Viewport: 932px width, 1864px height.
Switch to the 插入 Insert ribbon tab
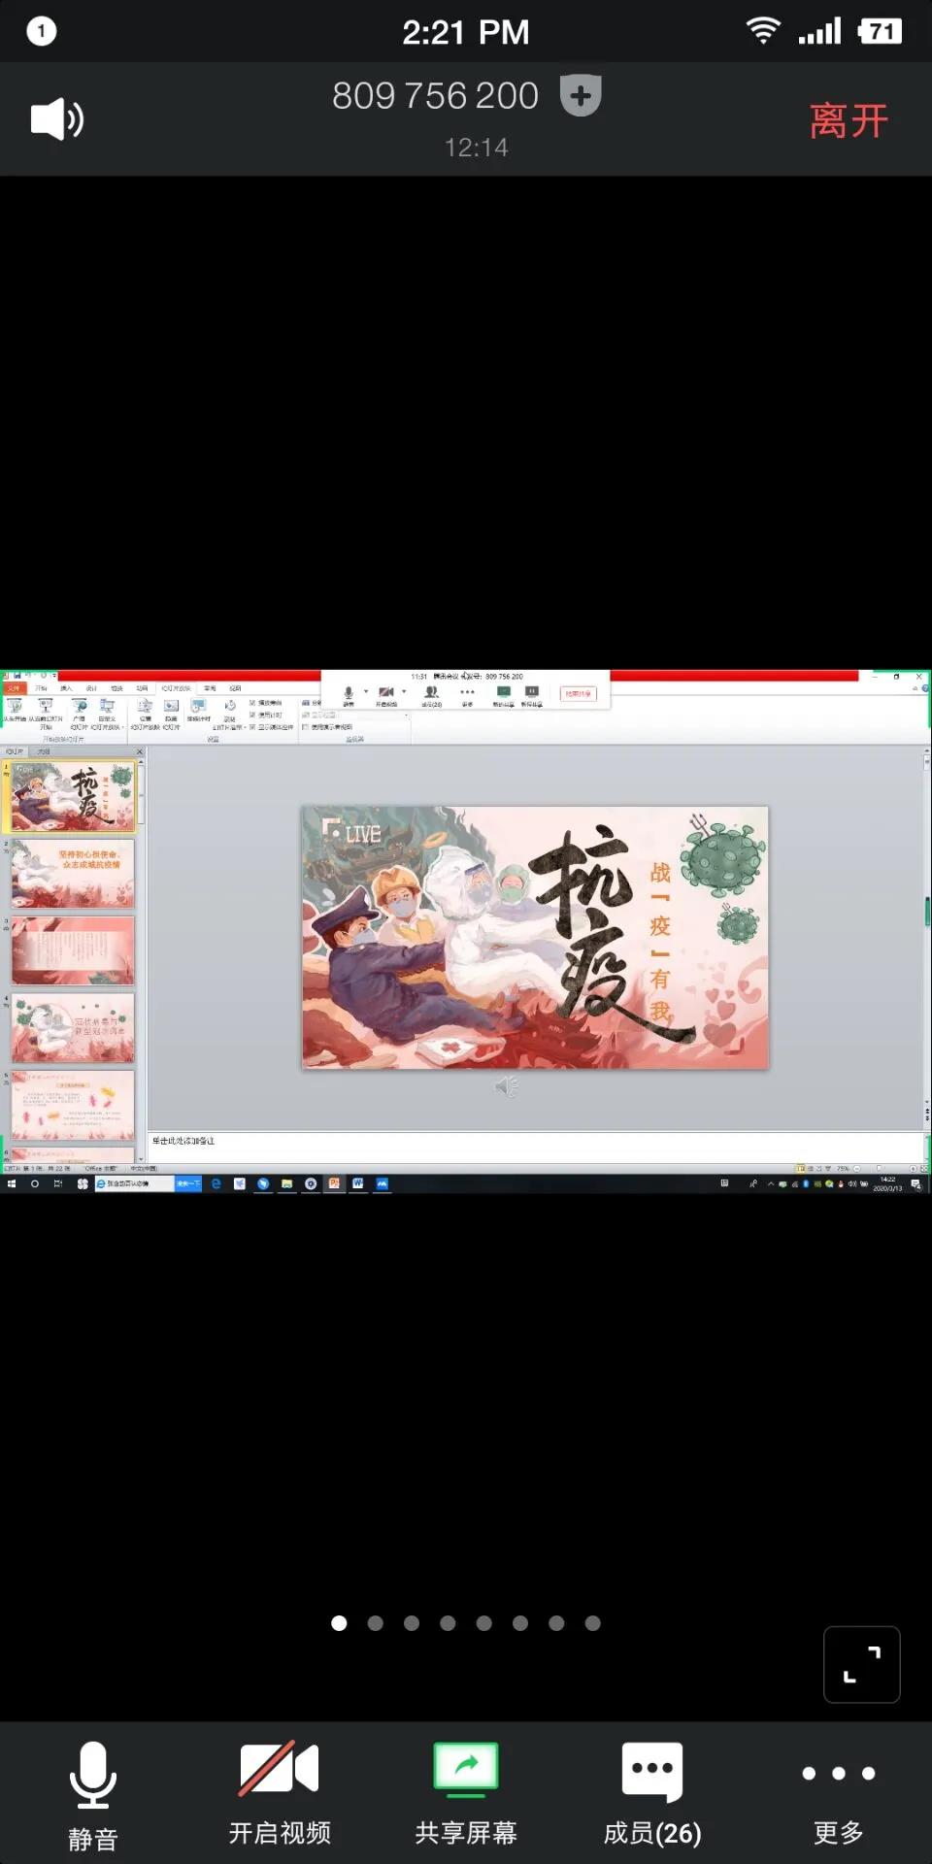coord(66,688)
